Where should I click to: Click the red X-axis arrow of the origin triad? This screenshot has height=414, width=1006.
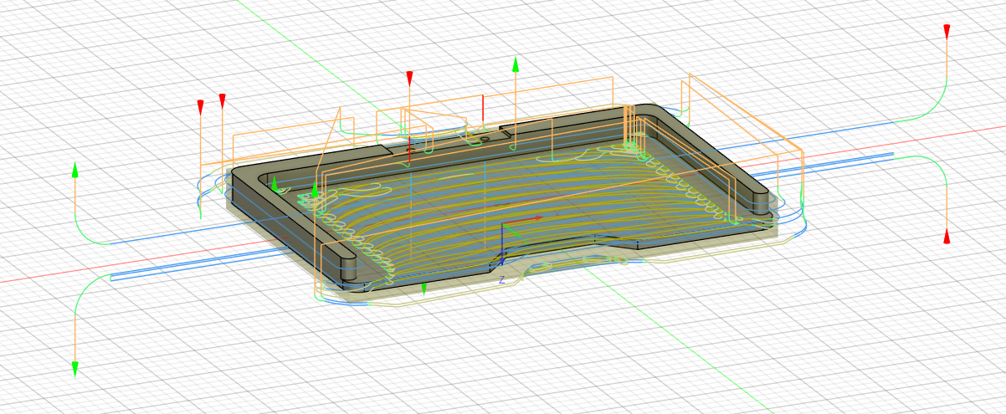point(534,218)
